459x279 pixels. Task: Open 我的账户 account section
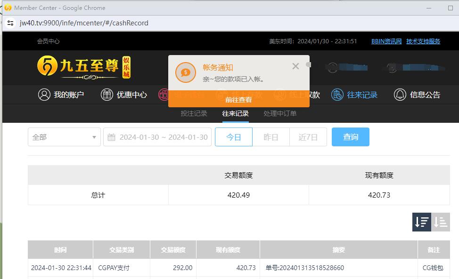[61, 95]
